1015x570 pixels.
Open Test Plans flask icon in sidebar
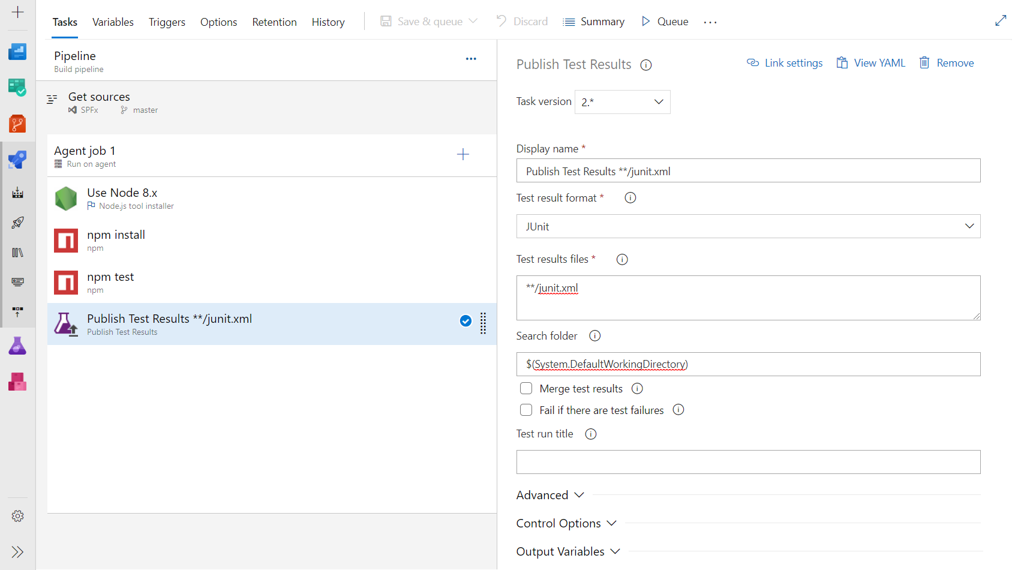point(17,346)
